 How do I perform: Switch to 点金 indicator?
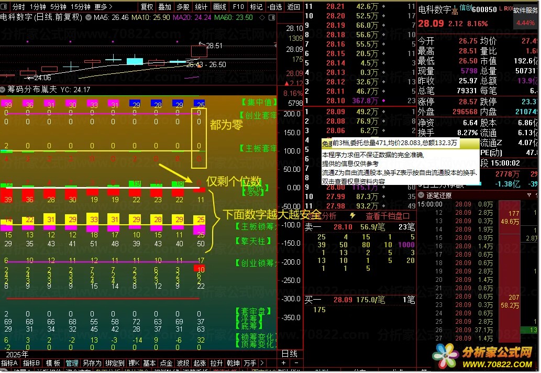pos(166,363)
